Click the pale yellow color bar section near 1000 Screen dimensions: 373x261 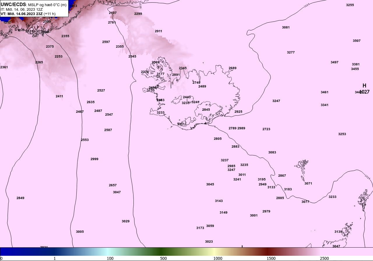pos(214,251)
